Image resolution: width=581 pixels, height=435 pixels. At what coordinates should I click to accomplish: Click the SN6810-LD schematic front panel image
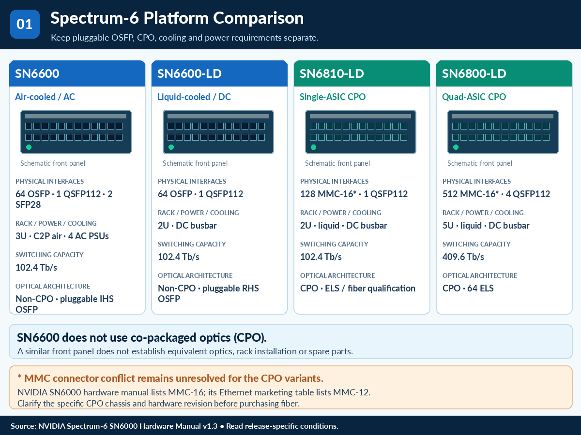tap(361, 132)
